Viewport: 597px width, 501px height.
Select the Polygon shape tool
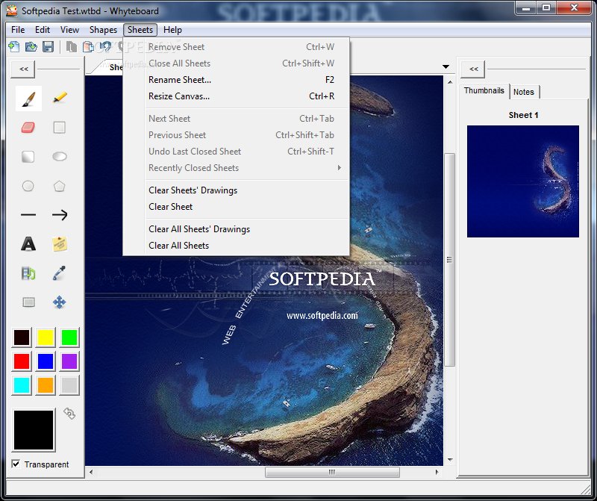point(60,186)
